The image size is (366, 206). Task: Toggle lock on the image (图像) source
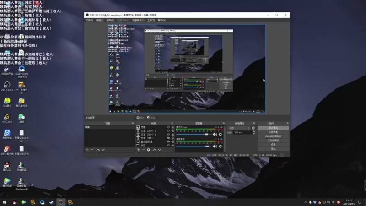(172, 127)
